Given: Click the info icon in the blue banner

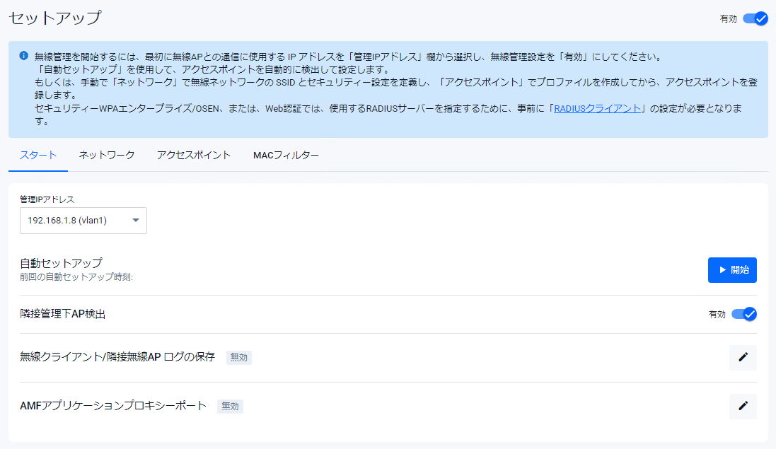Looking at the screenshot, I should coord(23,55).
